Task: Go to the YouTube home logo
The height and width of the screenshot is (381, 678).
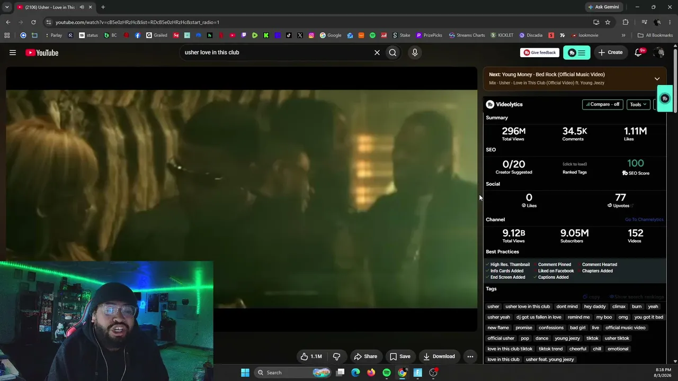Action: 42,52
